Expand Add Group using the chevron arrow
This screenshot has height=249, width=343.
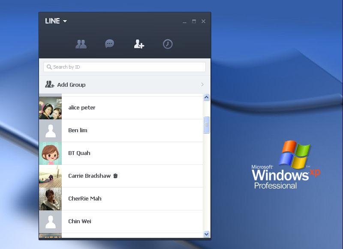(x=202, y=85)
